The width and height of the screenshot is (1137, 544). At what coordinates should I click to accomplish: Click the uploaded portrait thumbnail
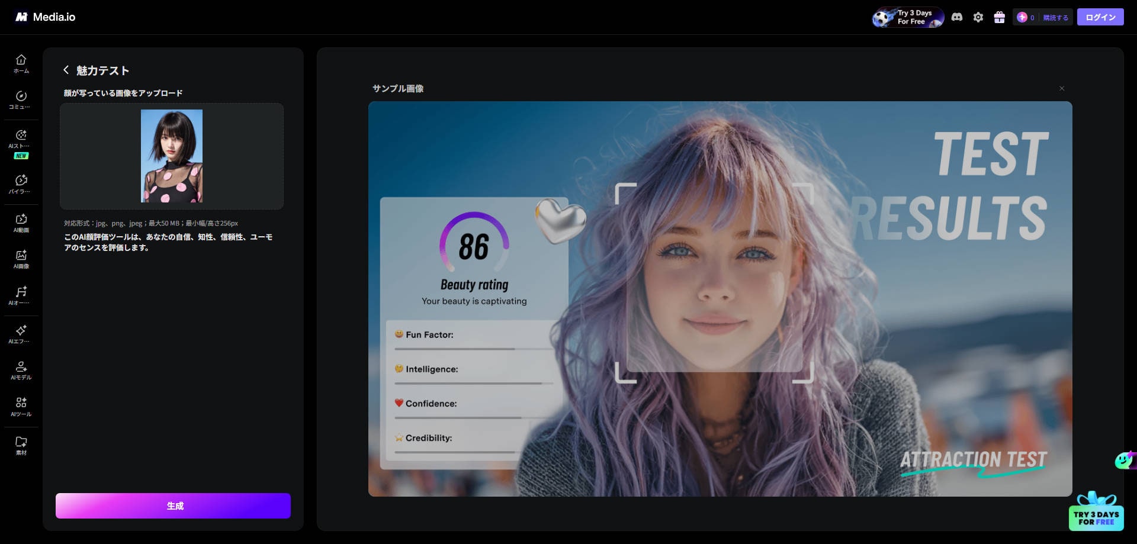click(x=172, y=156)
